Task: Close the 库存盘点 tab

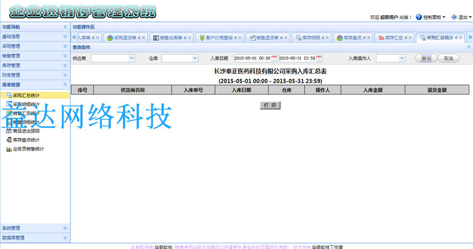Action: click(369, 38)
